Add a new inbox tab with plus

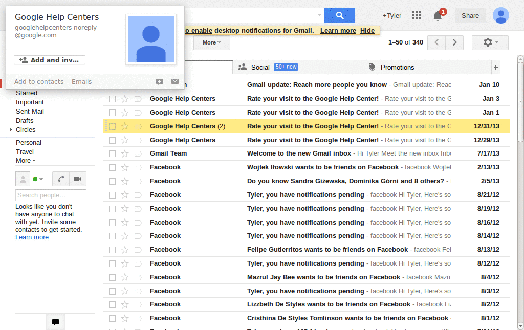pos(496,68)
